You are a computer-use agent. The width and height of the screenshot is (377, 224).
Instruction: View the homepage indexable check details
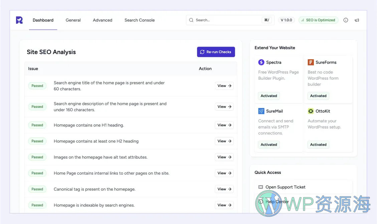pos(224,205)
